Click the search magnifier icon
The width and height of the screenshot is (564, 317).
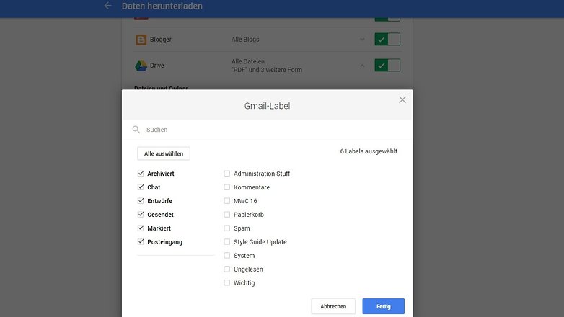coord(136,130)
